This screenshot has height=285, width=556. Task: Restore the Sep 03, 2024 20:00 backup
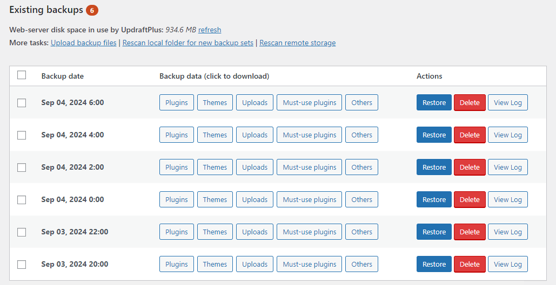(x=434, y=264)
